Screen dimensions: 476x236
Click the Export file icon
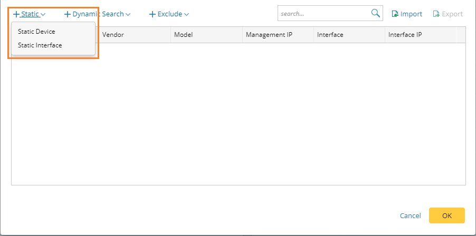tap(436, 14)
